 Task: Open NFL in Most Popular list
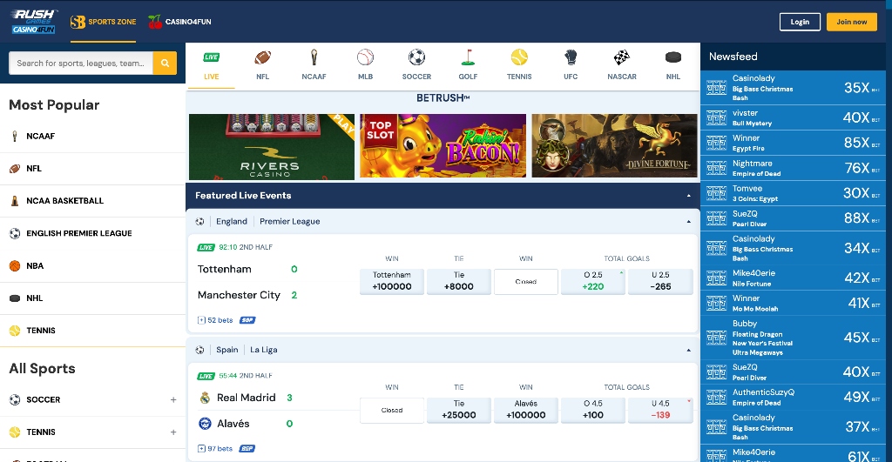click(92, 169)
